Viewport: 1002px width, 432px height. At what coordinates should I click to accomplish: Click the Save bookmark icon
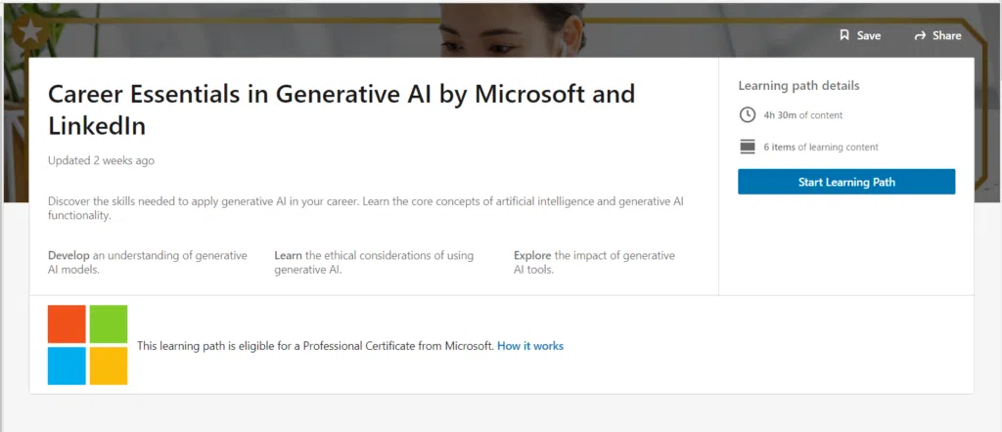point(844,35)
